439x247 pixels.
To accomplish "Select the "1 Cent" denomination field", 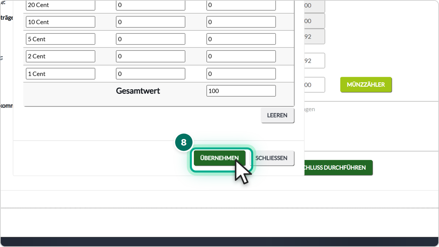I will click(x=61, y=74).
